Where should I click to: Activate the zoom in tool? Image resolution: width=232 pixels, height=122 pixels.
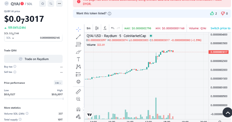[x=78, y=99]
